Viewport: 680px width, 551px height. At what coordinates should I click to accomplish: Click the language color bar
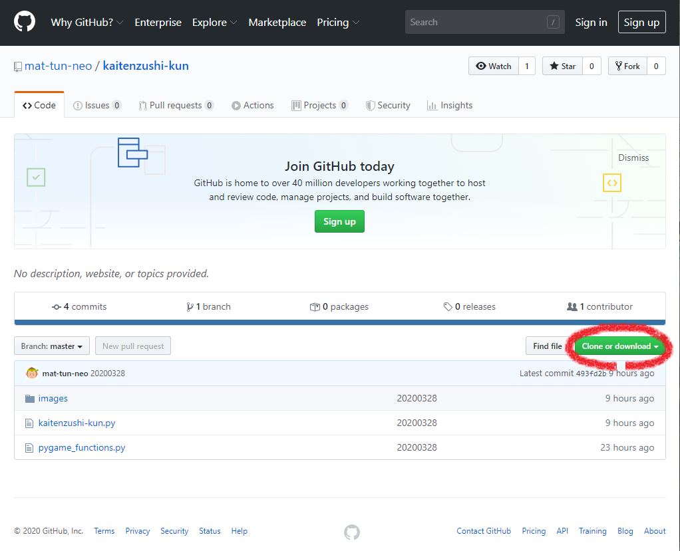[x=340, y=322]
